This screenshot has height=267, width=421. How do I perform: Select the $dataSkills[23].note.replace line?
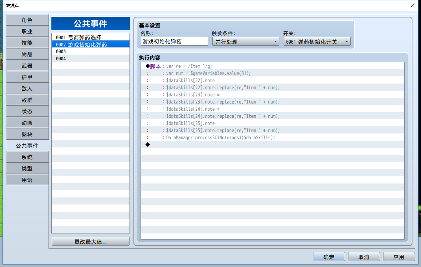[273, 102]
